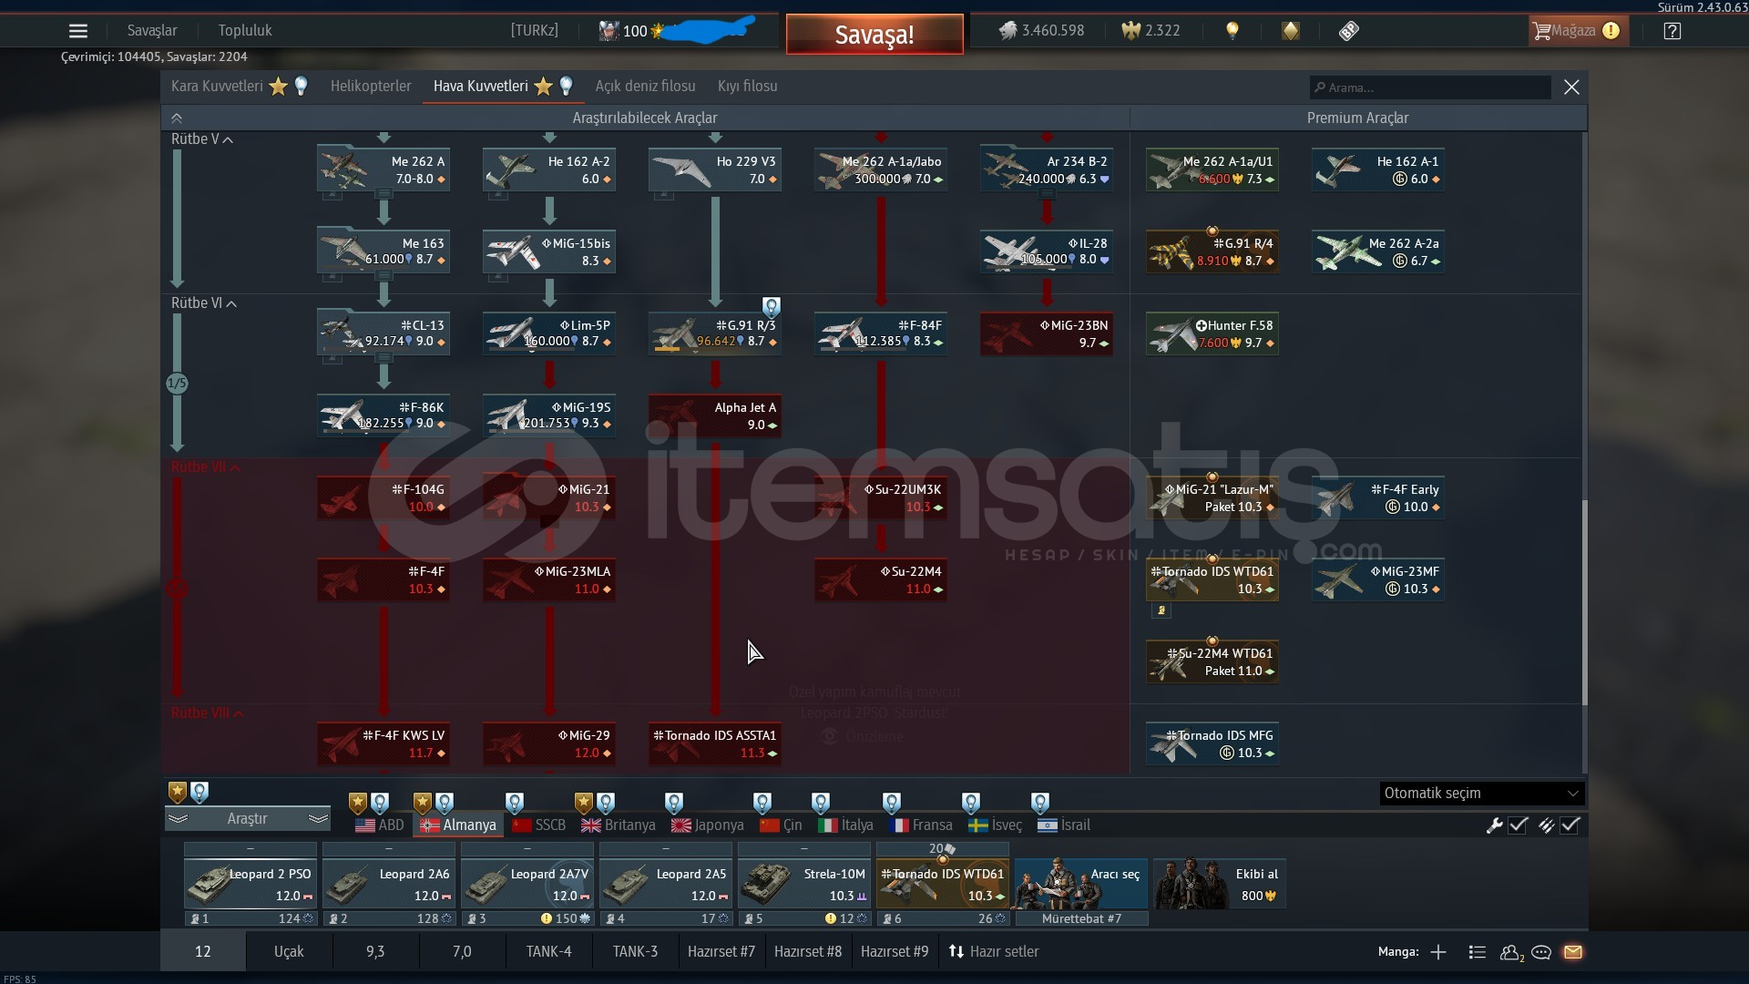The height and width of the screenshot is (984, 1749).
Task: Click the Israel flag icon
Action: coord(1048,825)
